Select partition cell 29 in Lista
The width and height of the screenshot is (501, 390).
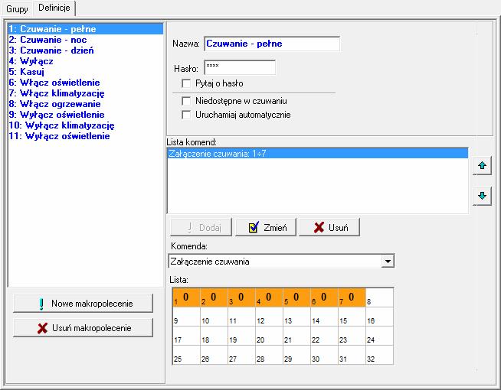tap(296, 355)
